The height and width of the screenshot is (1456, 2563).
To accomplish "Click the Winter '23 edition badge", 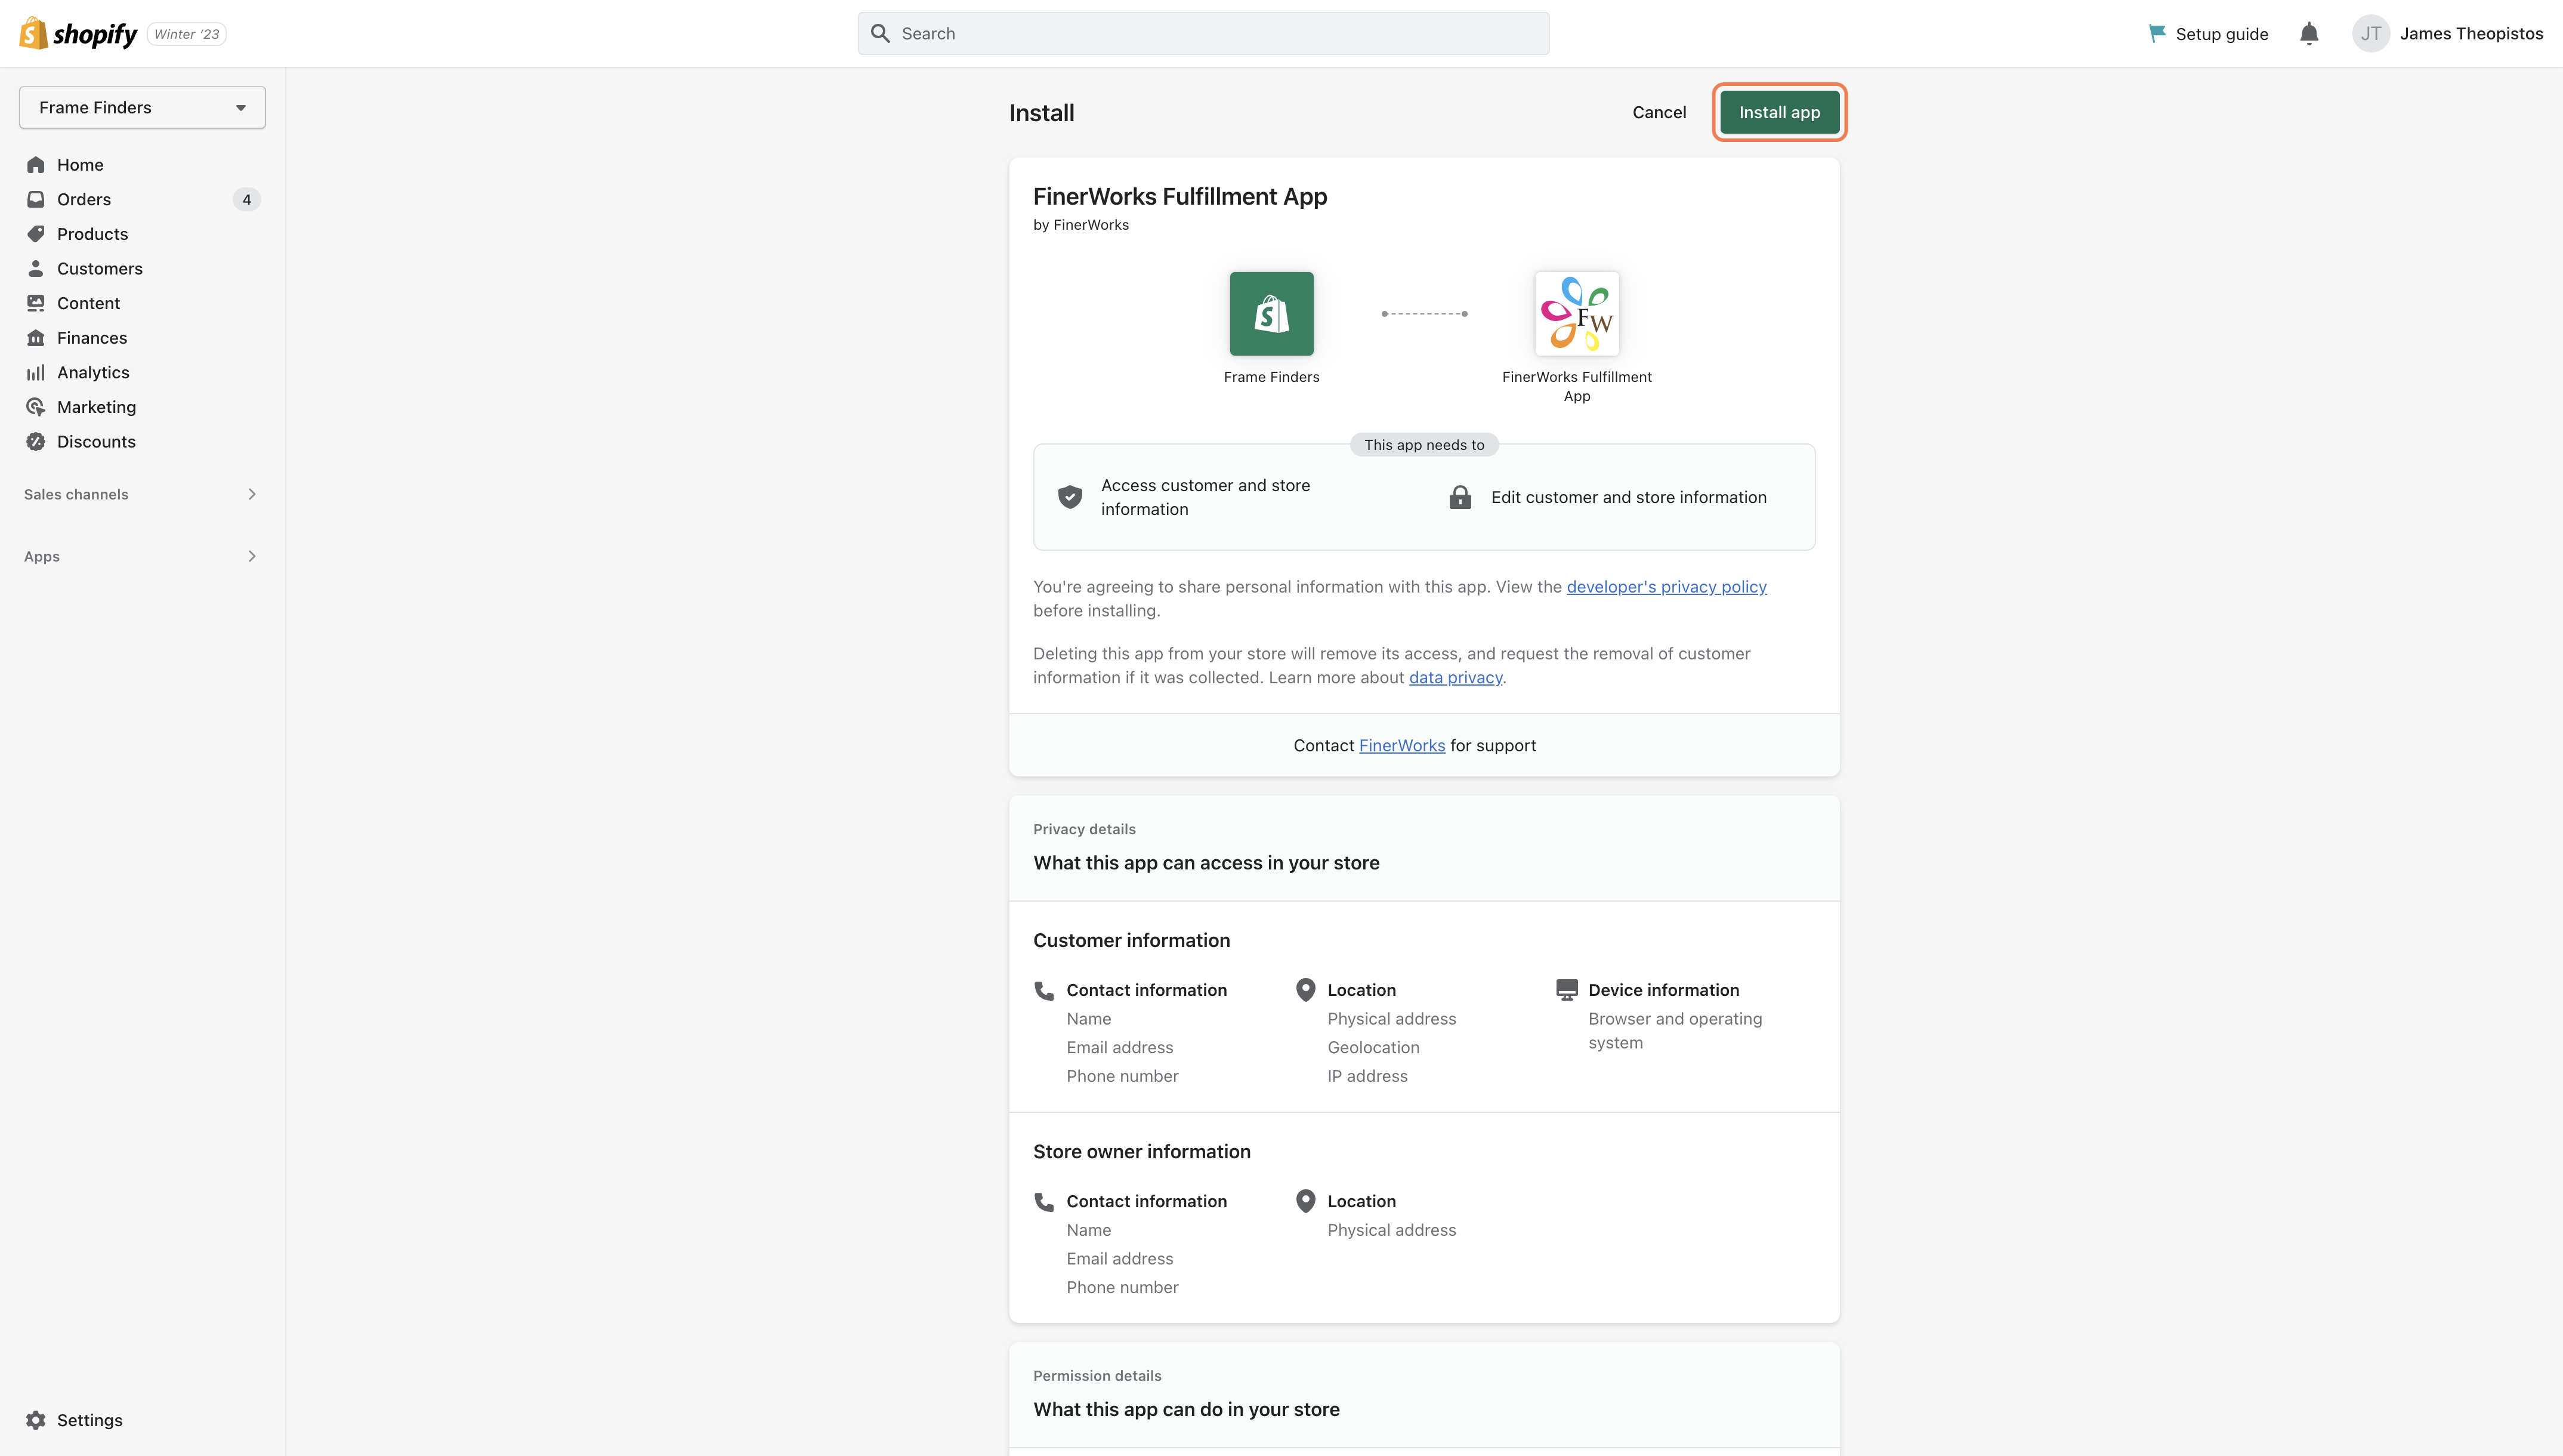I will (187, 34).
